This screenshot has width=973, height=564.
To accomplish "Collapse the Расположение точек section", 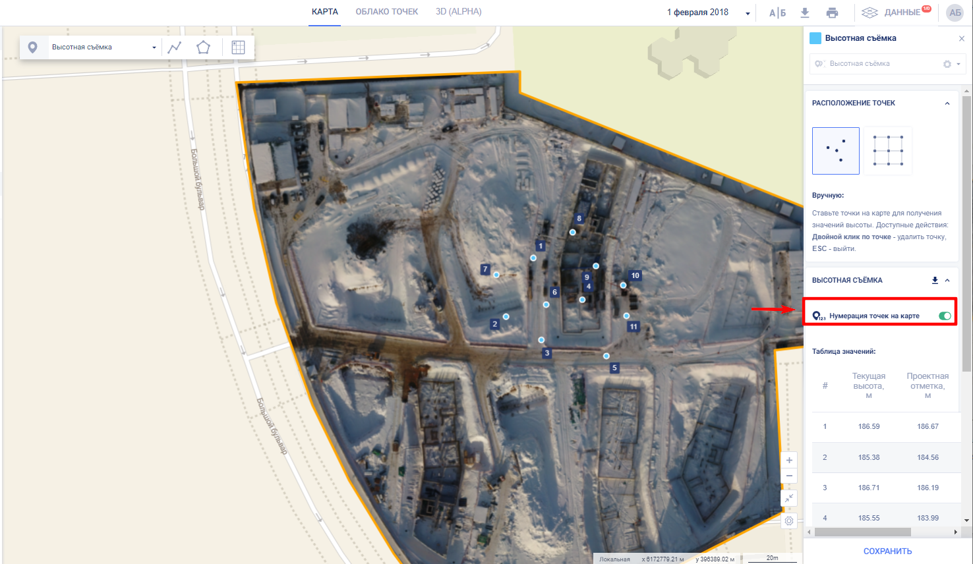I will pyautogui.click(x=947, y=103).
